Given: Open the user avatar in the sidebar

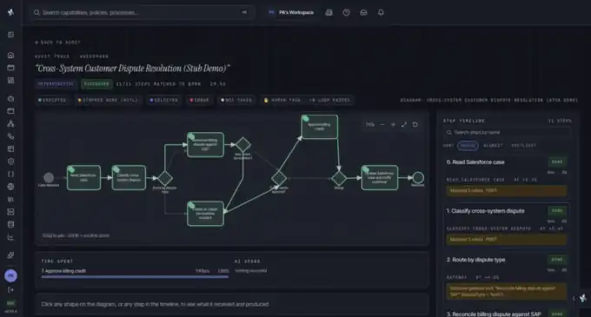Looking at the screenshot, I should click(10, 275).
